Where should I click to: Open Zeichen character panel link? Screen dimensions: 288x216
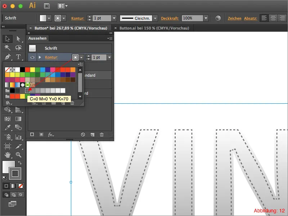point(235,18)
